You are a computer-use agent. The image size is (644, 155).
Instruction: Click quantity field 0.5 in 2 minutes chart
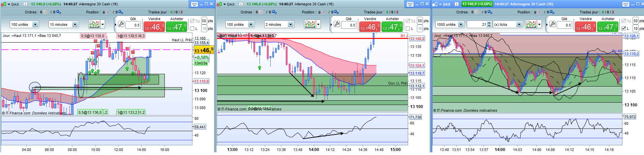point(349,25)
